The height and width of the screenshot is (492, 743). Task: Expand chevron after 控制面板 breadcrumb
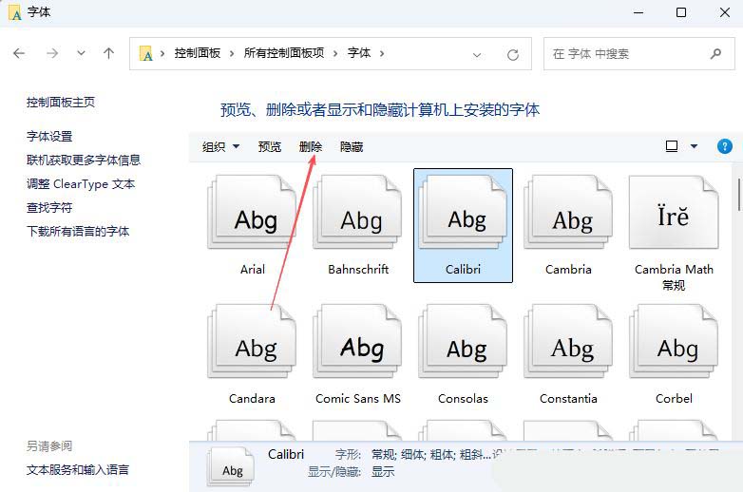point(232,53)
